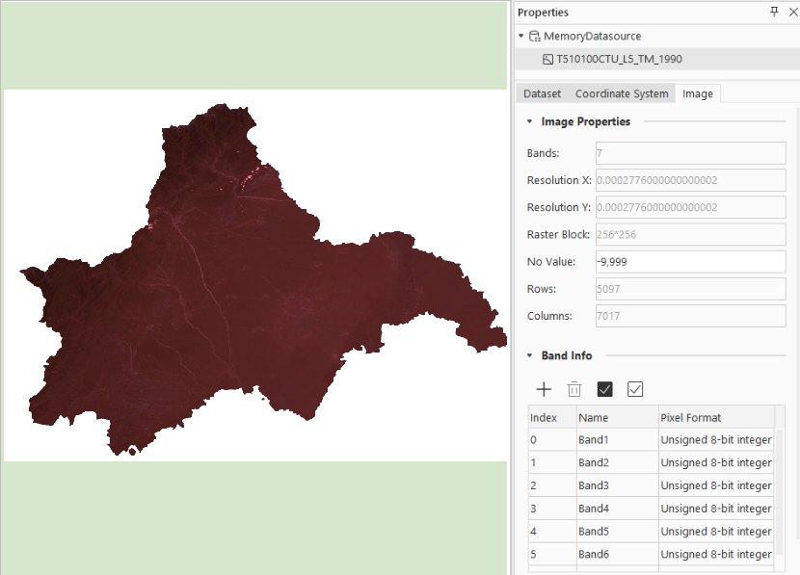This screenshot has height=575, width=800.
Task: Click the Delete band trash icon
Action: pos(574,389)
